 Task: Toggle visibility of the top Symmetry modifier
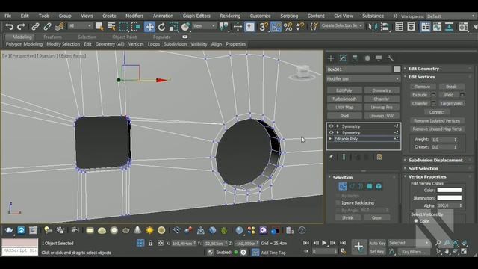pos(331,126)
